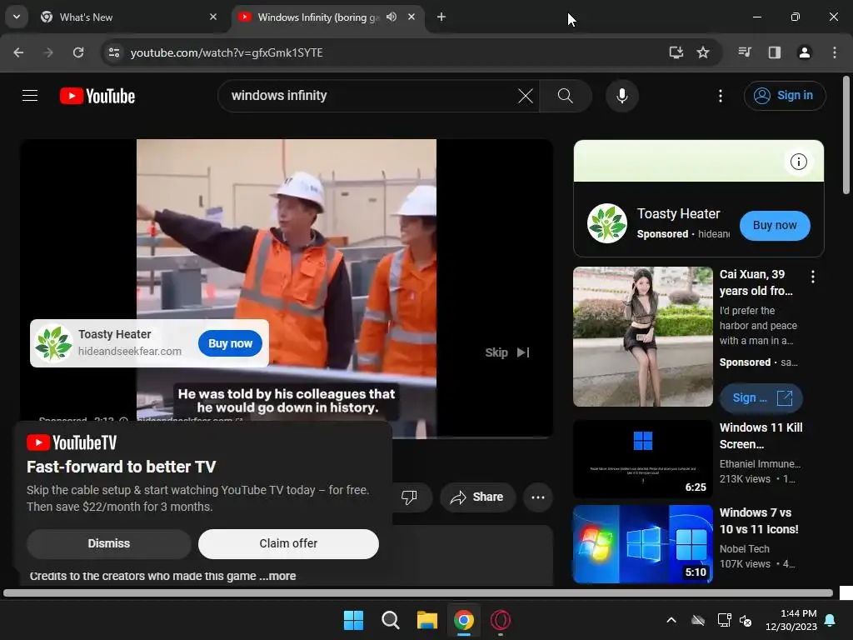Image resolution: width=853 pixels, height=640 pixels.
Task: Skip the video ad
Action: coord(507,352)
